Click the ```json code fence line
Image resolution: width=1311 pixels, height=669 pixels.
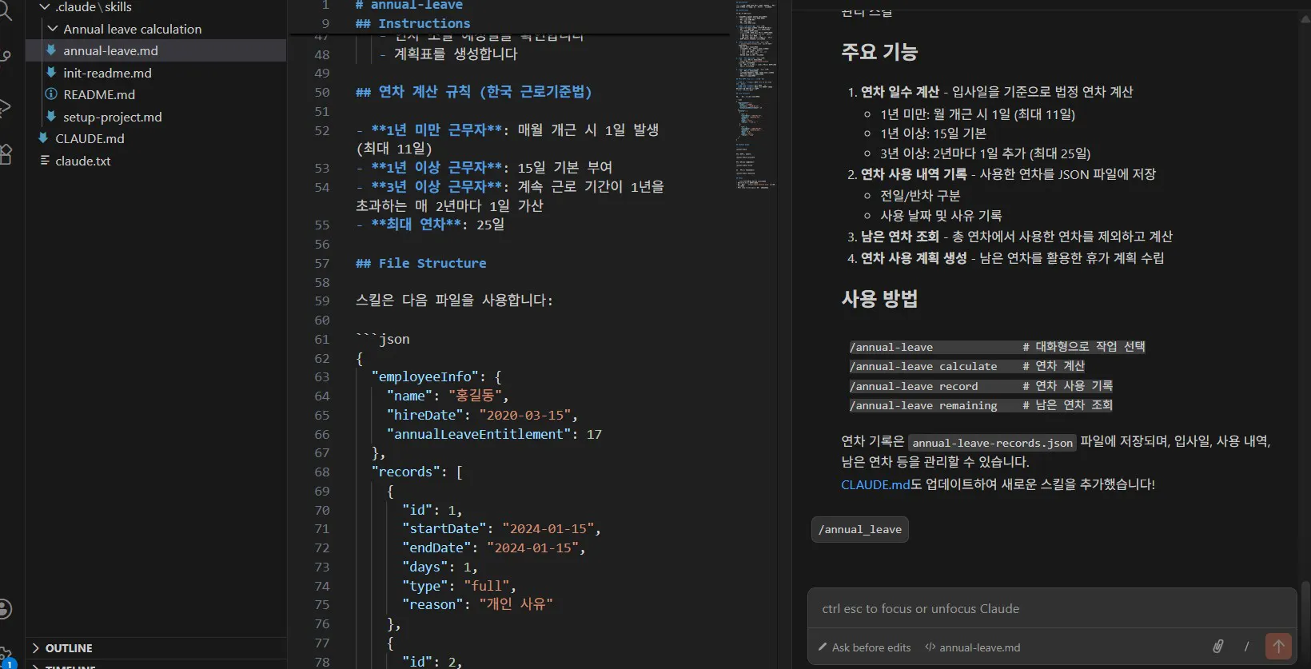coord(383,339)
